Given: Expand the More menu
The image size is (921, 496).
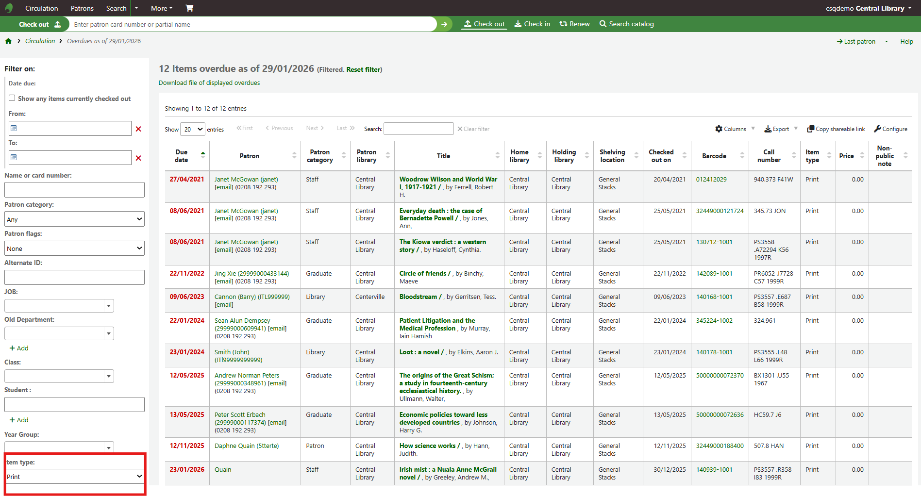Looking at the screenshot, I should (161, 8).
